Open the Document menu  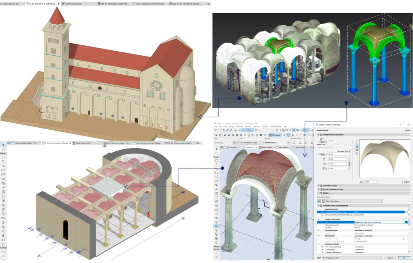239,127
